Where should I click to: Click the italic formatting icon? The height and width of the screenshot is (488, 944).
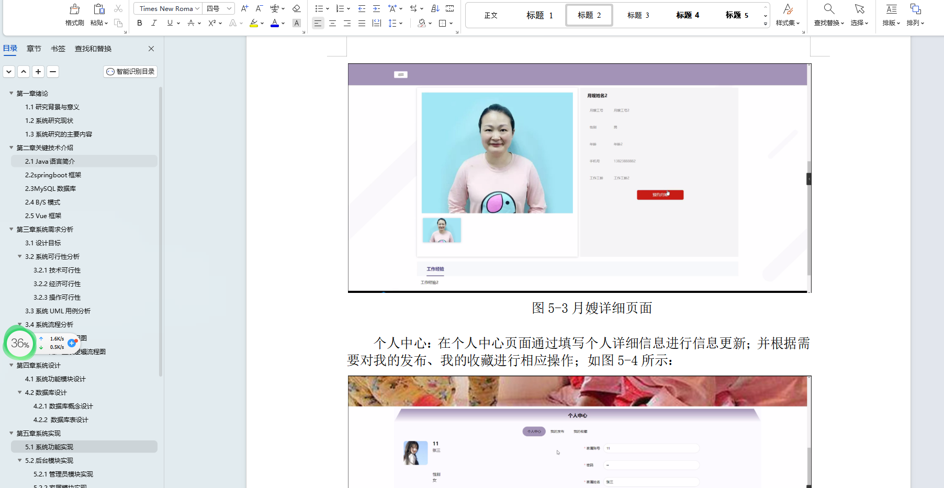point(154,23)
